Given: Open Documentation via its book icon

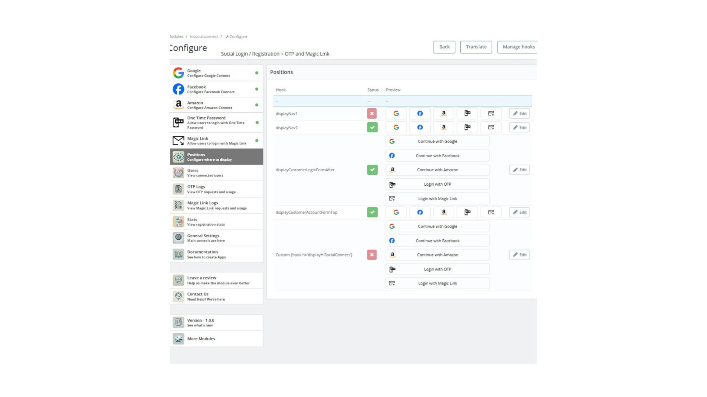Looking at the screenshot, I should tap(178, 254).
